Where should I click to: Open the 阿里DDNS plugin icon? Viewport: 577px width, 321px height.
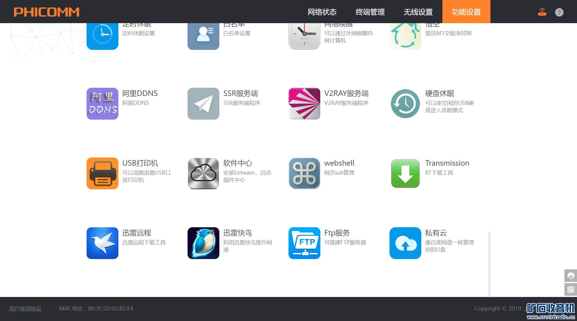point(102,104)
